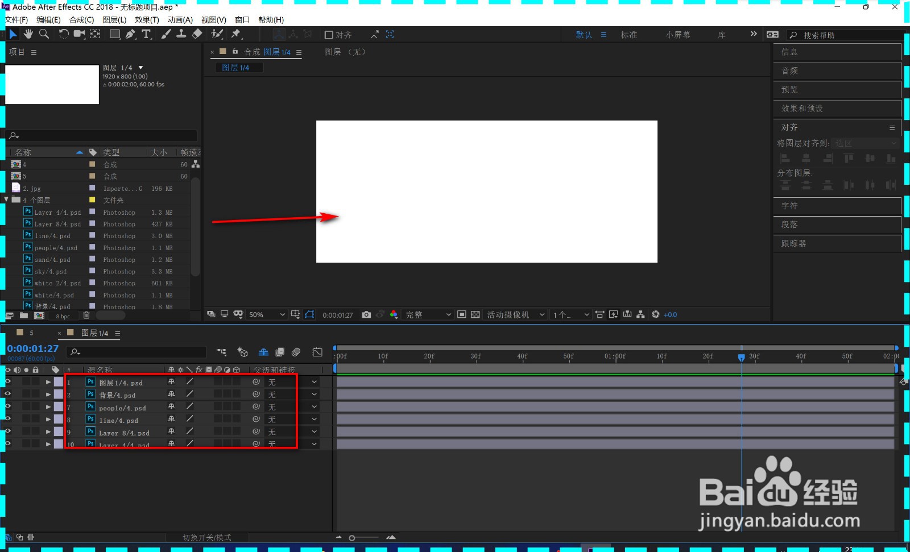This screenshot has width=910, height=552.
Task: Toggle the snapping 对齐 checkbox
Action: 329,35
